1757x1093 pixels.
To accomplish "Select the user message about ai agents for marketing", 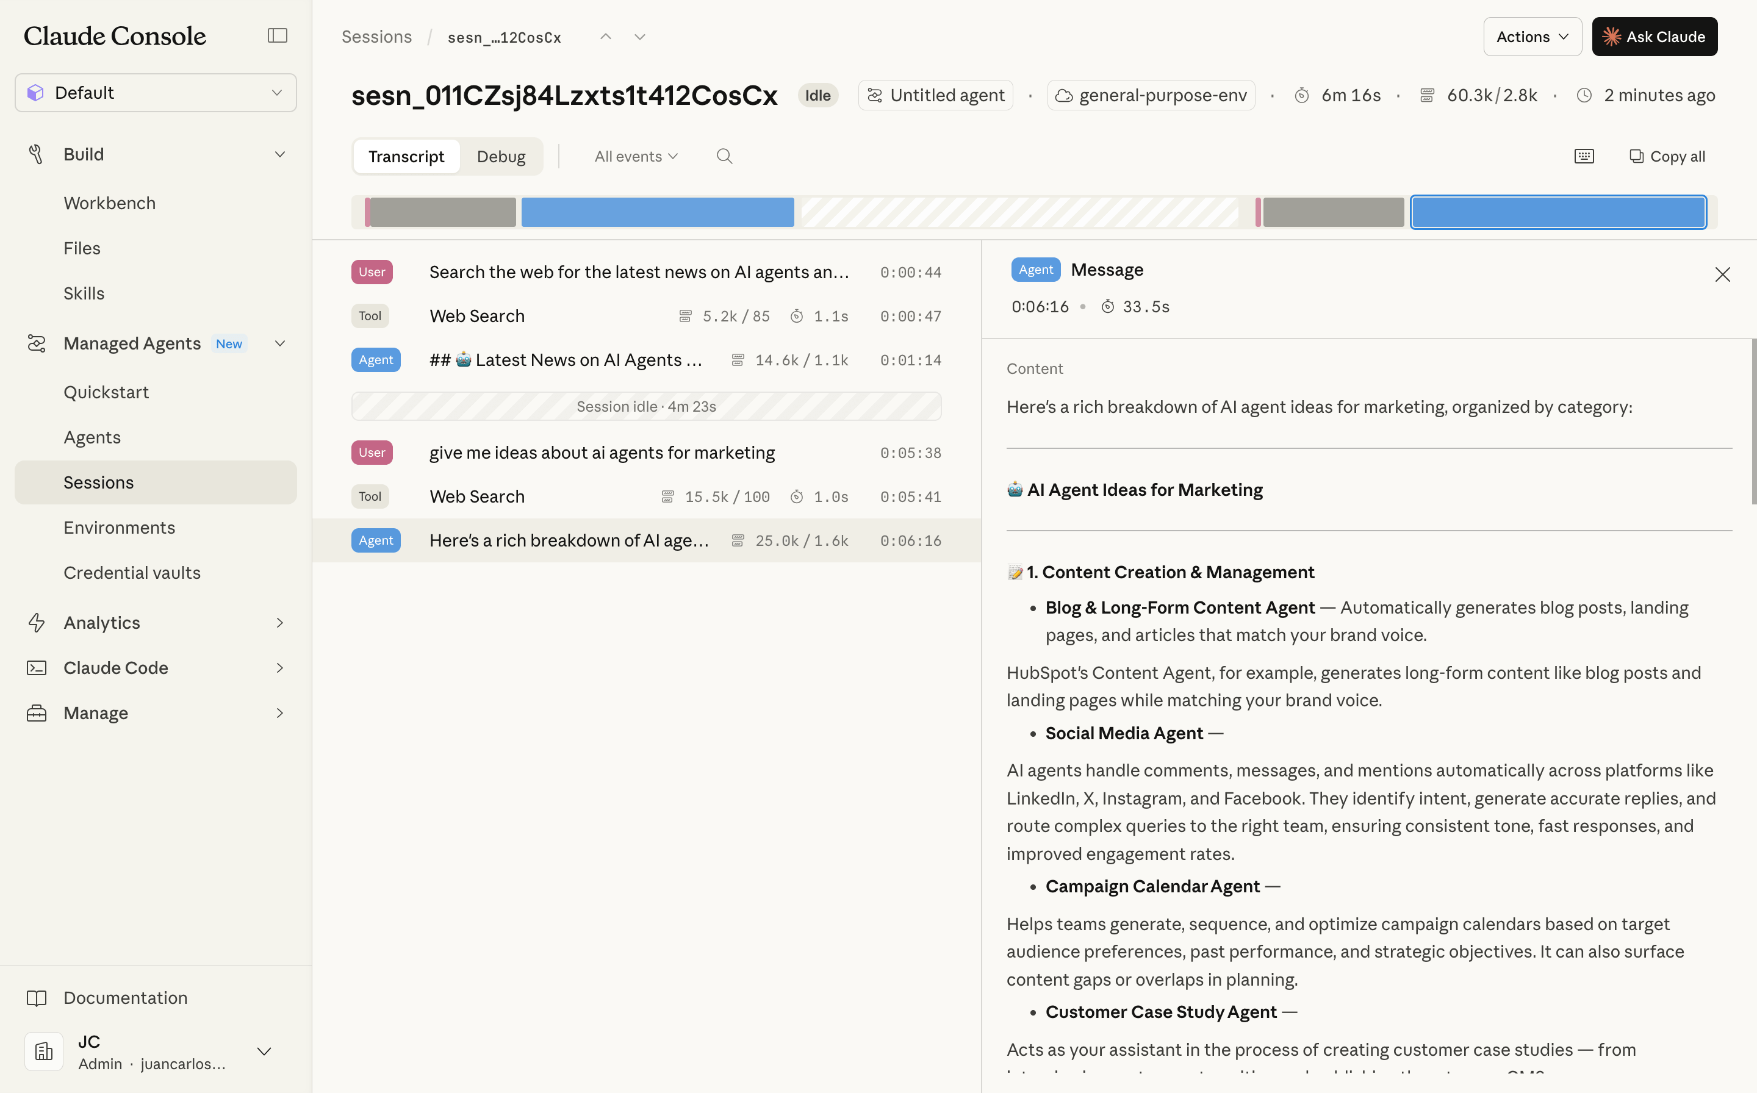I will (x=602, y=453).
